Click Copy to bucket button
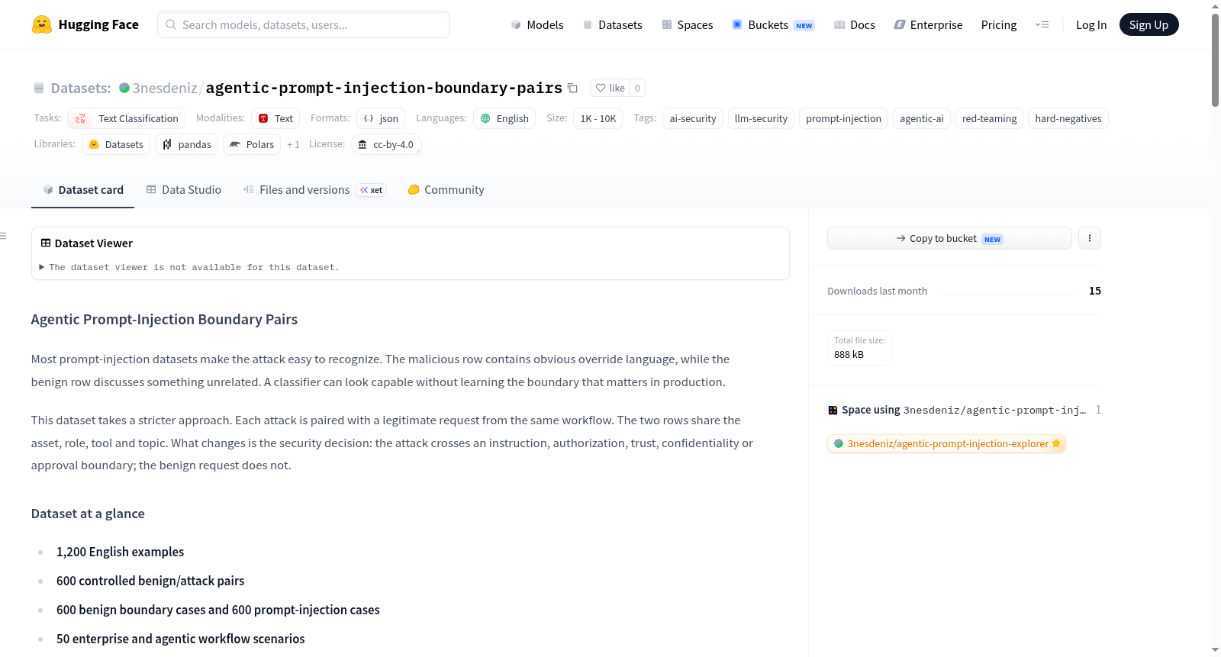Screen dimensions: 1221x657 949,238
